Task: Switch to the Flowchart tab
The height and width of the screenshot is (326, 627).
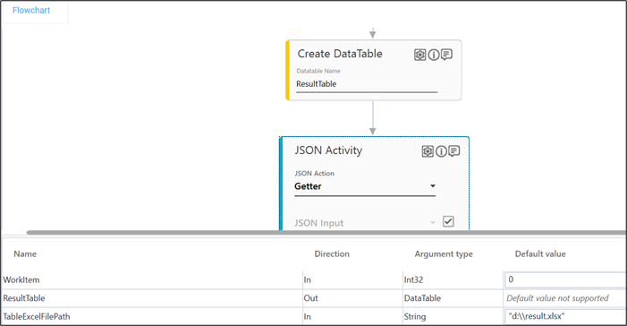Action: [31, 11]
